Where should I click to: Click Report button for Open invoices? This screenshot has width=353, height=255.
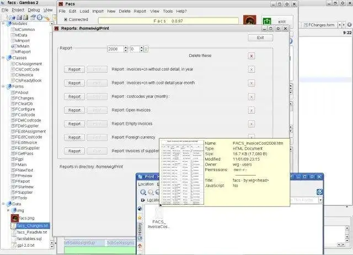click(x=74, y=110)
